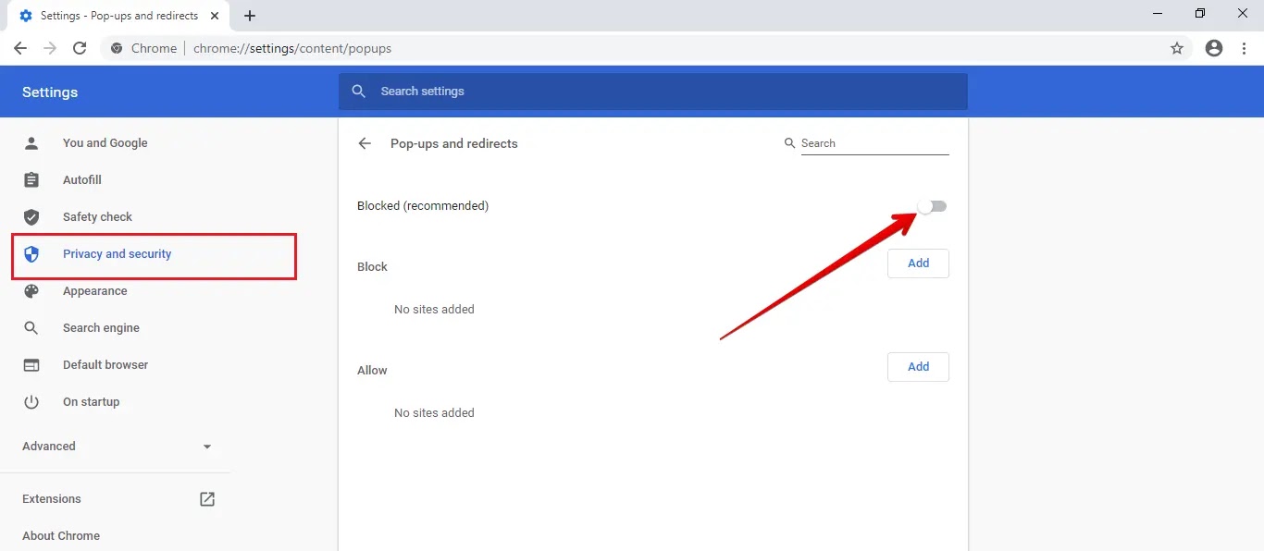Minimize the Chrome window
1264x551 pixels.
tap(1158, 13)
